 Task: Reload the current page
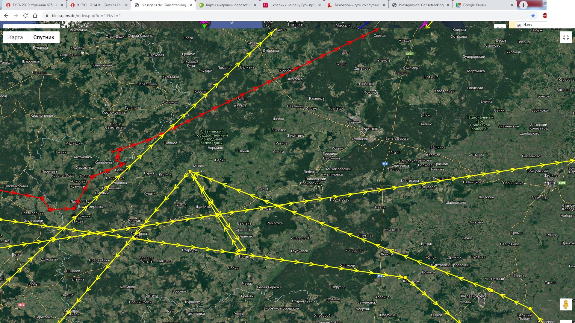tap(25, 16)
